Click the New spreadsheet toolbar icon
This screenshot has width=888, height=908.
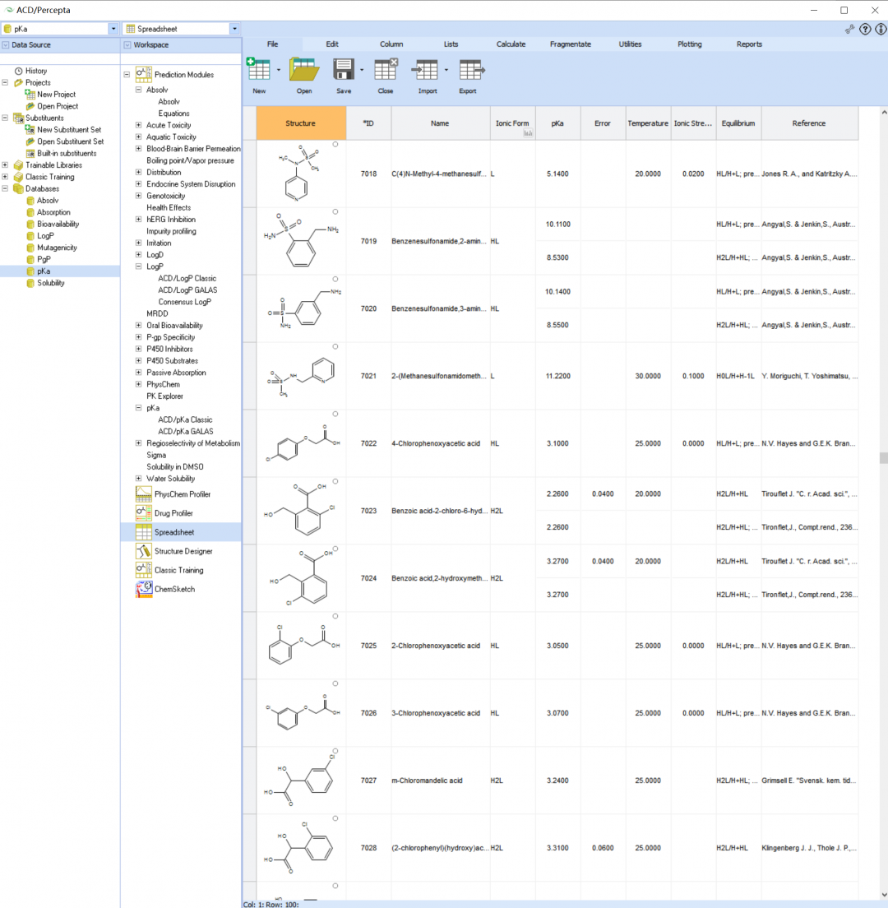(259, 70)
